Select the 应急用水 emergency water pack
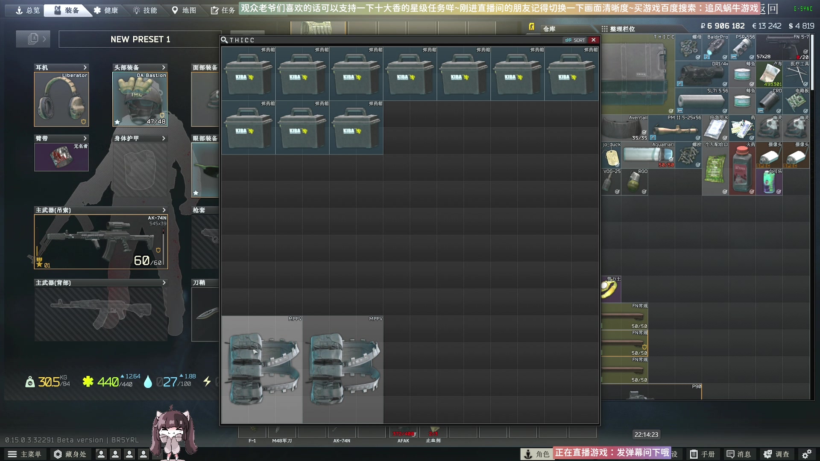820x461 pixels. (715, 128)
